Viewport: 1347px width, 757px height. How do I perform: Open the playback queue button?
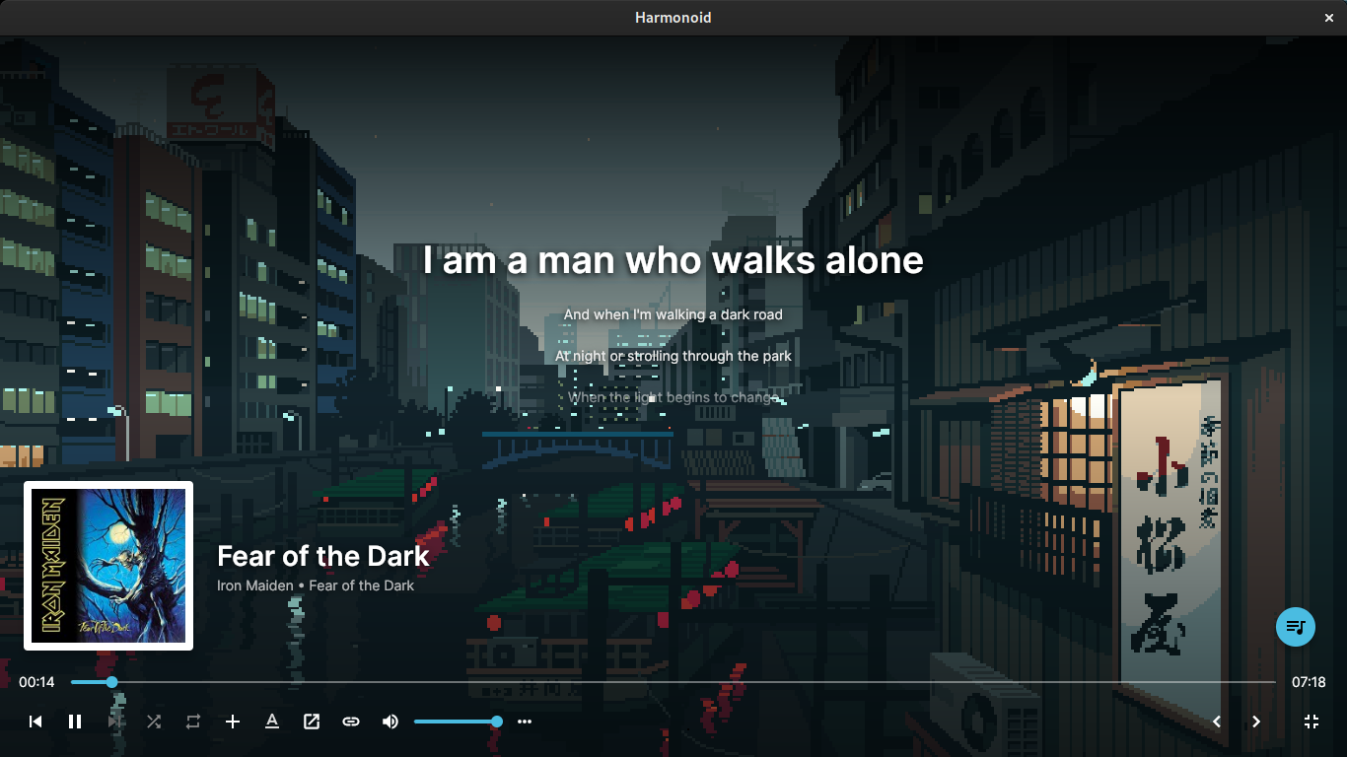coord(1296,627)
